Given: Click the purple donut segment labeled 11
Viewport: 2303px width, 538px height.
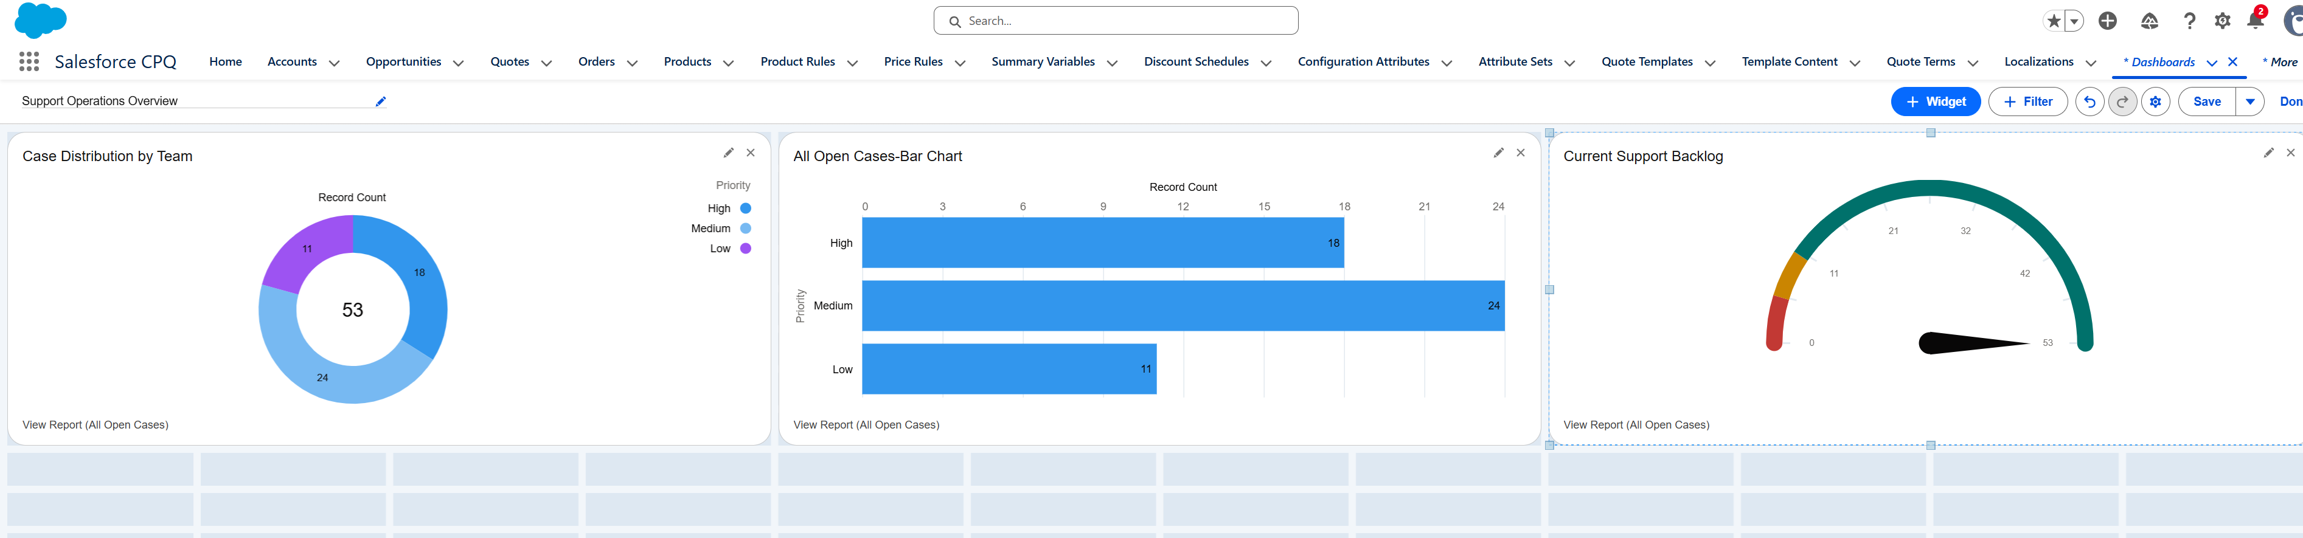Looking at the screenshot, I should pos(308,249).
